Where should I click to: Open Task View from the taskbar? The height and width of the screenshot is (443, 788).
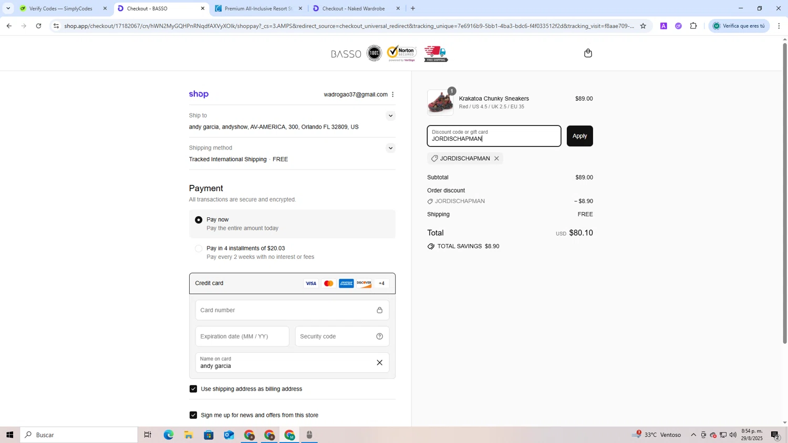(x=148, y=435)
